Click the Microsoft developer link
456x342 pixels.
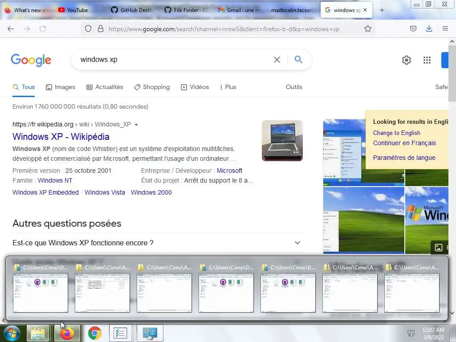pos(229,171)
